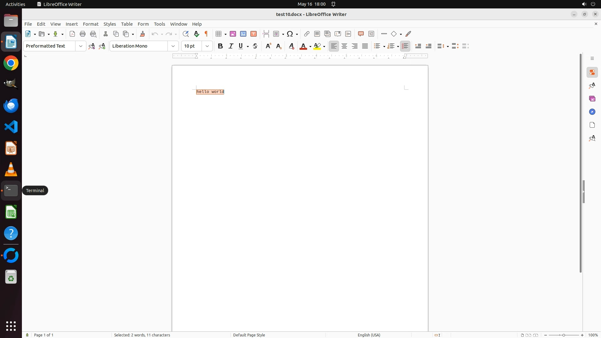Click English (USA) language in status bar

pyautogui.click(x=369, y=335)
